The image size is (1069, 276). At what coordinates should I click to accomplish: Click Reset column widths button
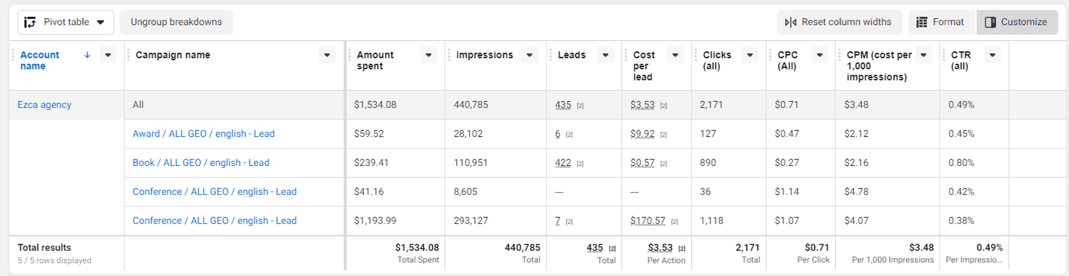[x=839, y=22]
